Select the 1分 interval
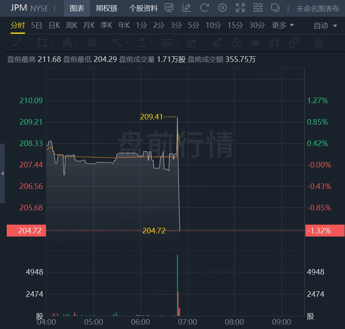Screen dimensions: 345x329 141,25
